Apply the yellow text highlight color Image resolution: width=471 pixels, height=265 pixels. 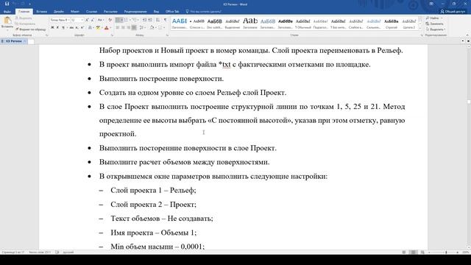pyautogui.click(x=98, y=28)
